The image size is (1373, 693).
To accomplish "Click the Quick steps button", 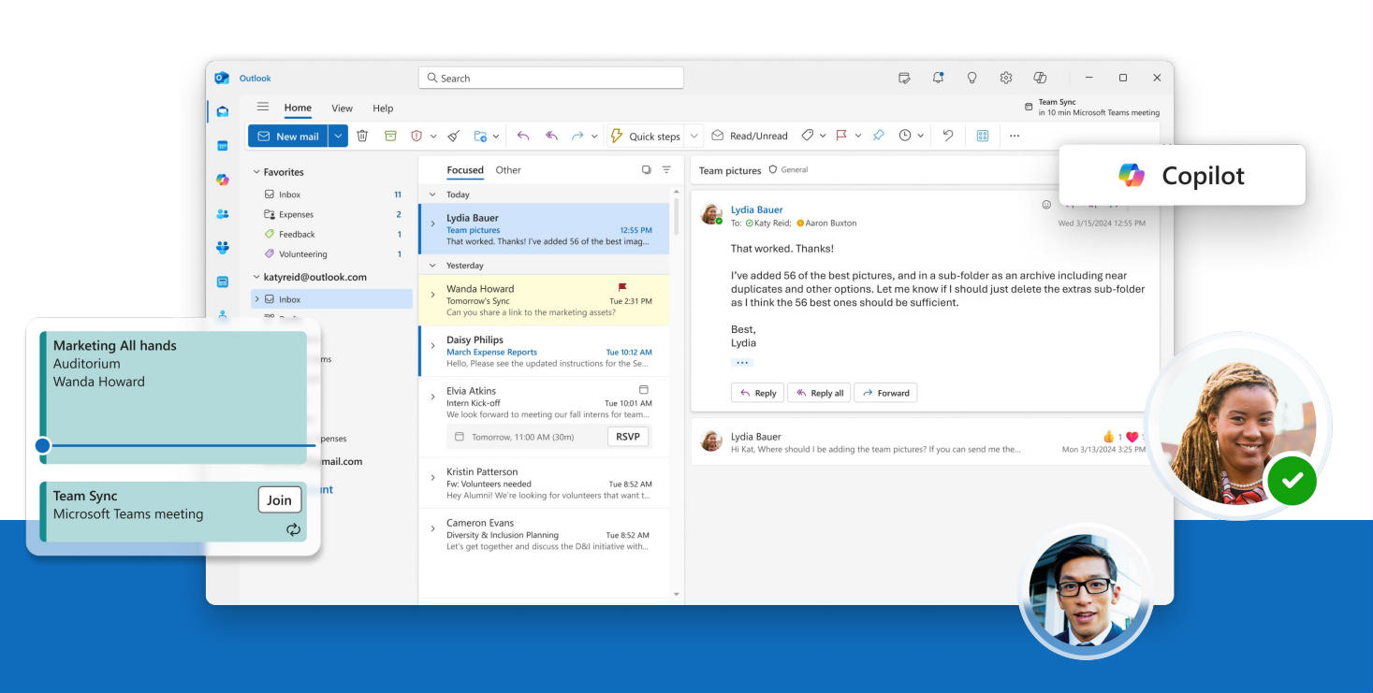I will 646,136.
